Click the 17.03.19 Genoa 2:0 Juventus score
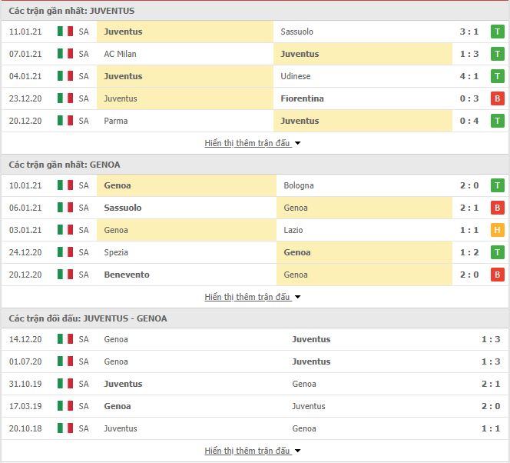Screen dimensions: 510x463 [491, 406]
